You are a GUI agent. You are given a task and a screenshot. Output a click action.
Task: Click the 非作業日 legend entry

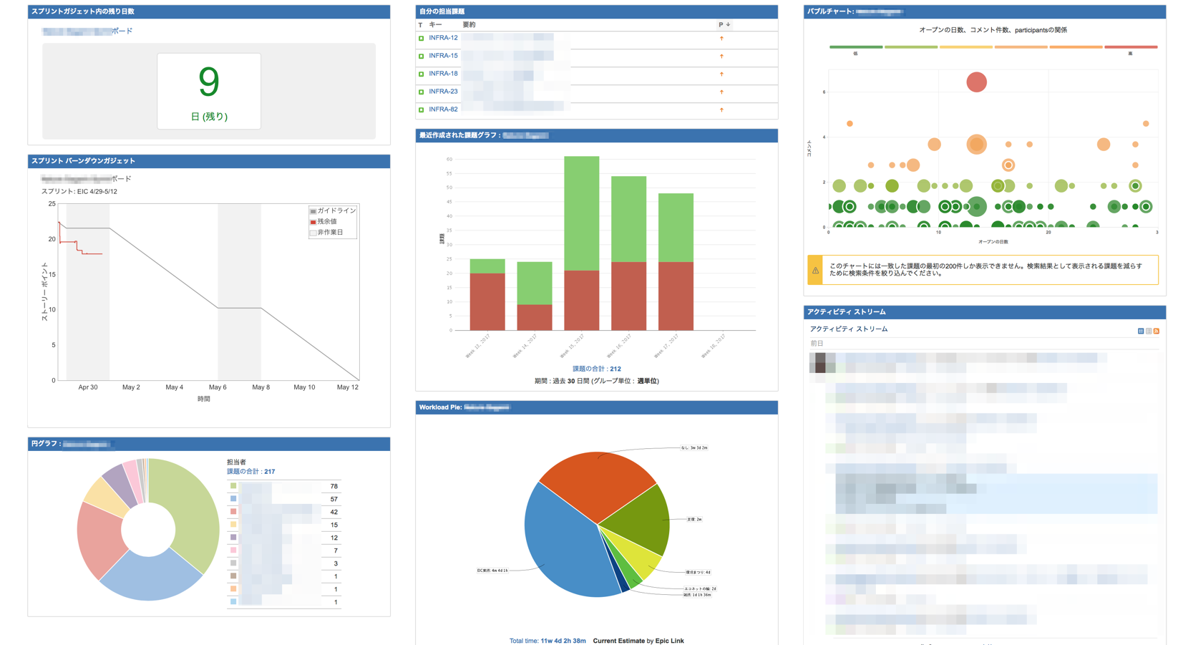326,232
